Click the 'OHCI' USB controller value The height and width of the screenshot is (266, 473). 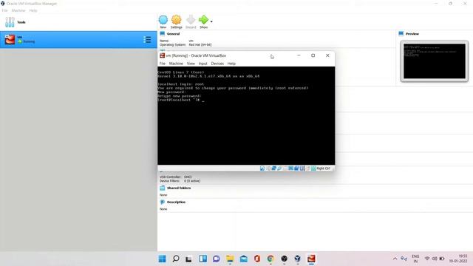[188, 177]
